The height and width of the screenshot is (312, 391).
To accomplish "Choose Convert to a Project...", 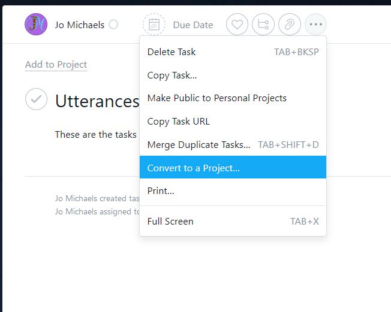I will point(194,168).
